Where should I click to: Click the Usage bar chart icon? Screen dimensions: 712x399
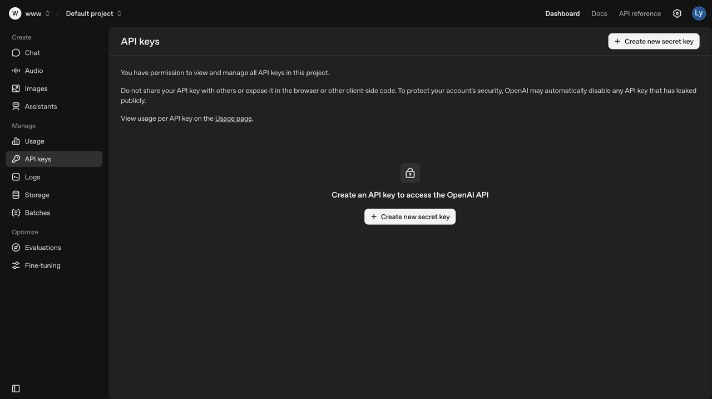pos(16,141)
